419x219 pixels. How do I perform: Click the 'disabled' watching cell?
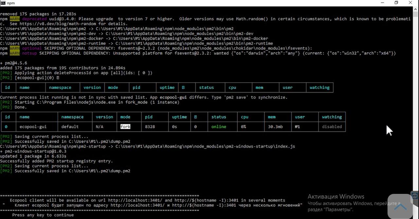click(332, 127)
